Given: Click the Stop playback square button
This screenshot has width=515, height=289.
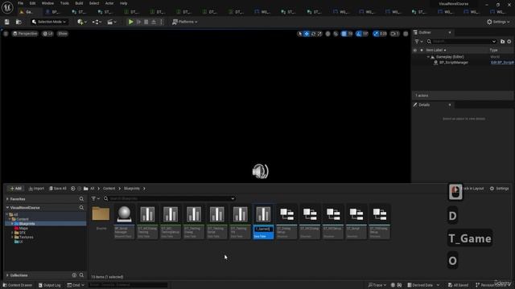Looking at the screenshot, I should (146, 22).
